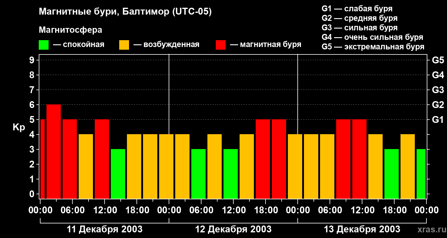The width and height of the screenshot is (447, 238).
Task: Click the tallest red bar reaching Kp 6
Action: click(x=54, y=151)
